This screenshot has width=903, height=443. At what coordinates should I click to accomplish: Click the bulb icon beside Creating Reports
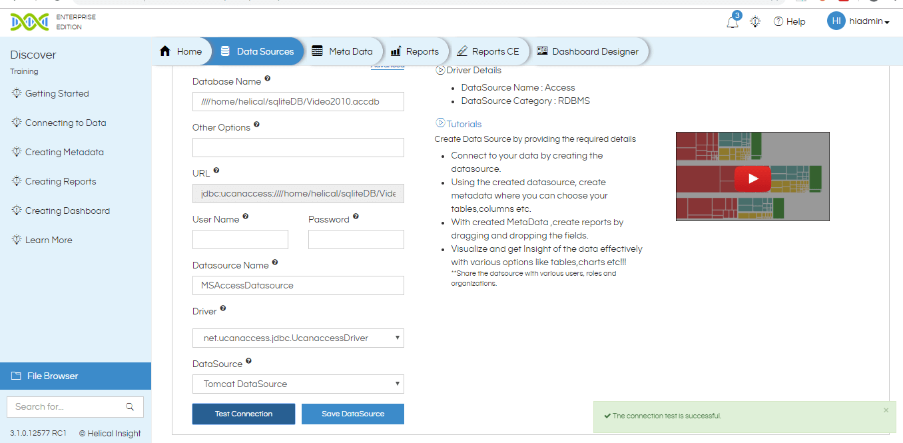[17, 181]
